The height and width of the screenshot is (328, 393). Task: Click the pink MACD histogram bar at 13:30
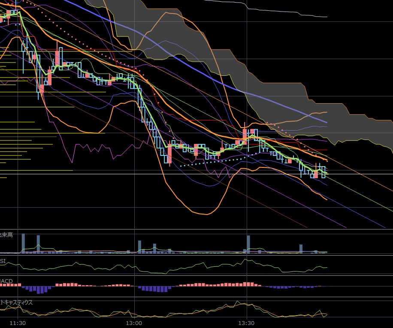pos(246,284)
